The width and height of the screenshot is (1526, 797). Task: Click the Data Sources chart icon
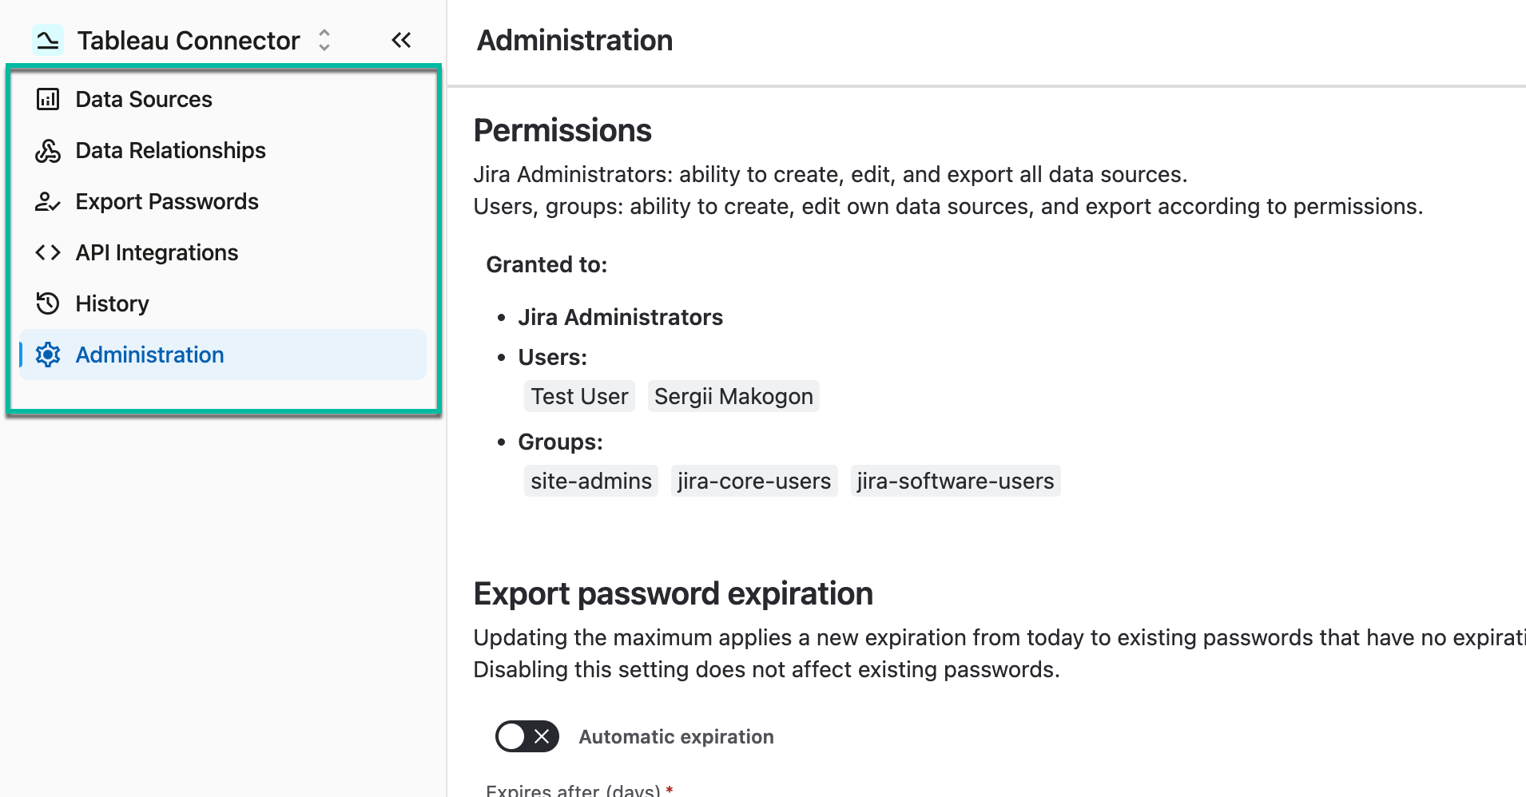pyautogui.click(x=48, y=99)
